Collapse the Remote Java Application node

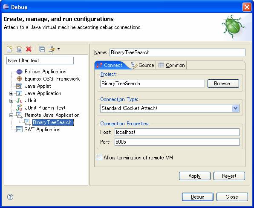[x=11, y=115]
